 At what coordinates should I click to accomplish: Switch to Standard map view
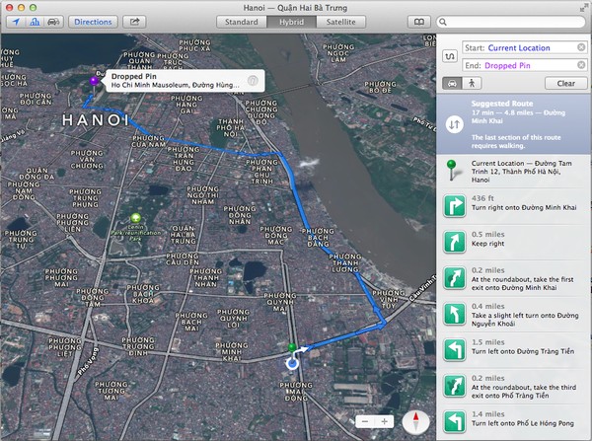pos(242,22)
